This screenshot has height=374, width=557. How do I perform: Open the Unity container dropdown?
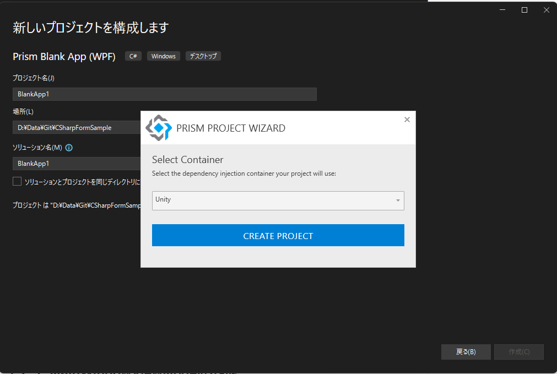pyautogui.click(x=278, y=200)
